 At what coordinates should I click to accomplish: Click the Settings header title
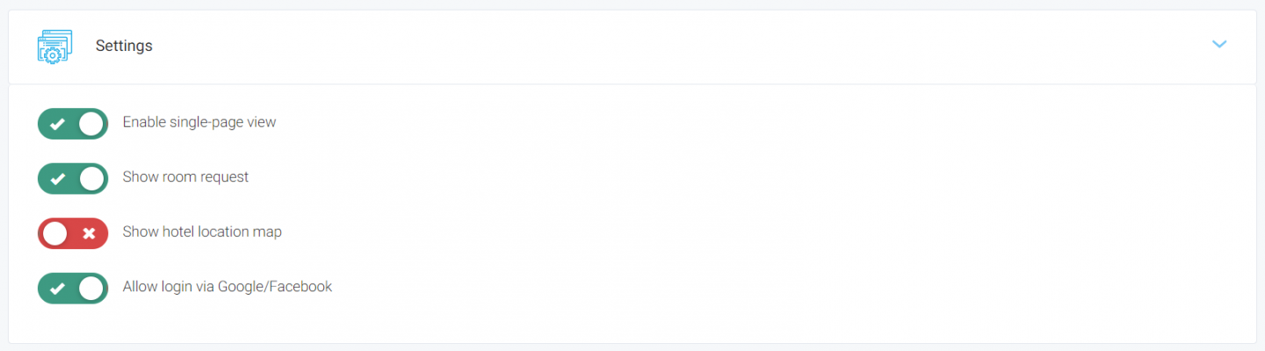[x=124, y=46]
